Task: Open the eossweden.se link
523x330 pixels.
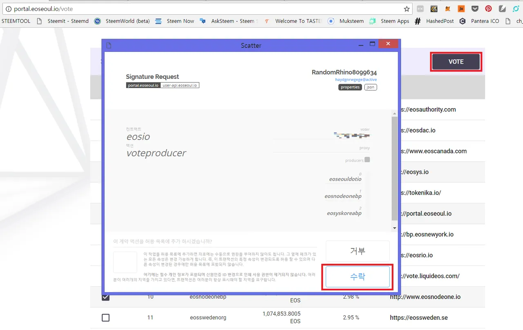Action: click(x=419, y=317)
